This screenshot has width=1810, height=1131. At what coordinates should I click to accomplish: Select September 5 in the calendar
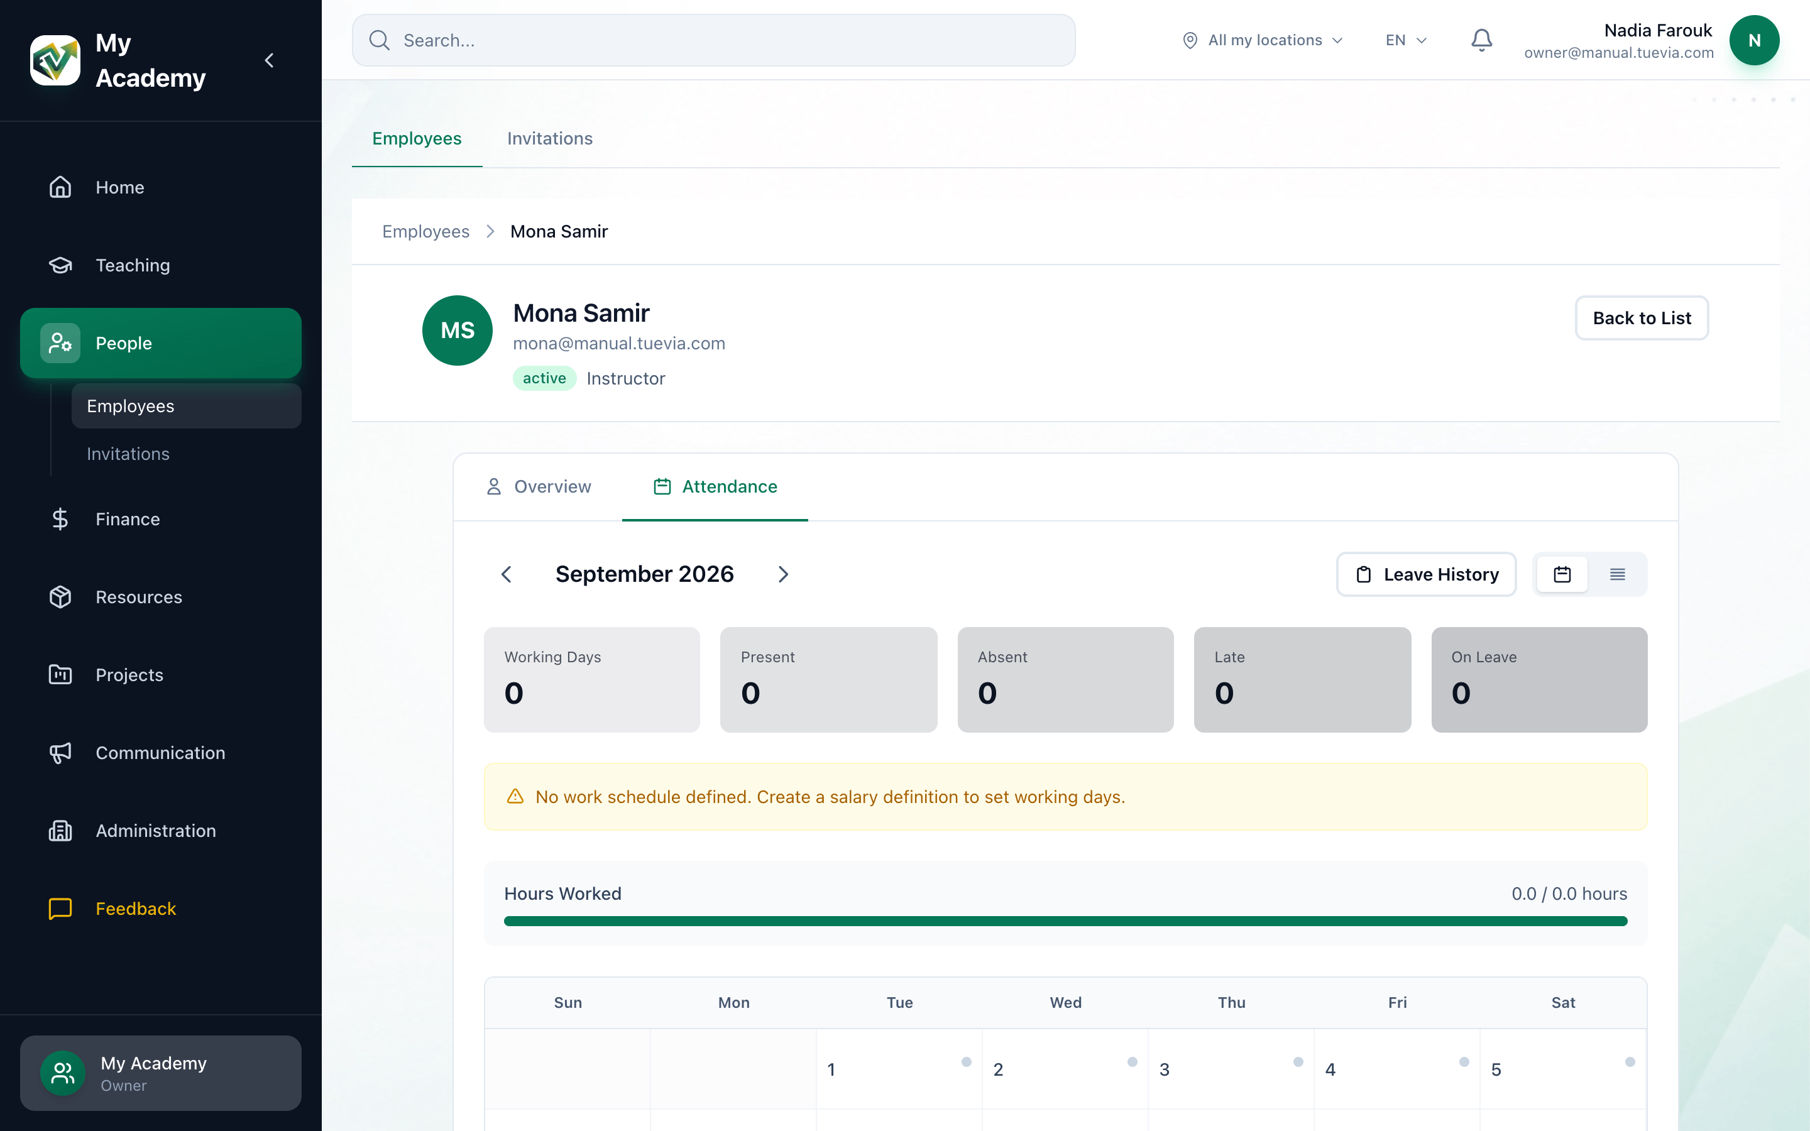[1563, 1069]
